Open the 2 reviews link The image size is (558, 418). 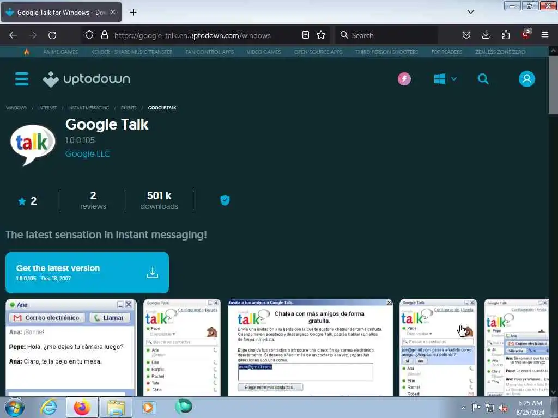click(x=93, y=200)
